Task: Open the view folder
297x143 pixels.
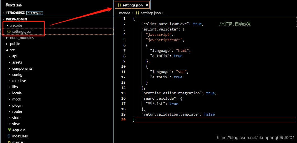Action: click(16, 124)
